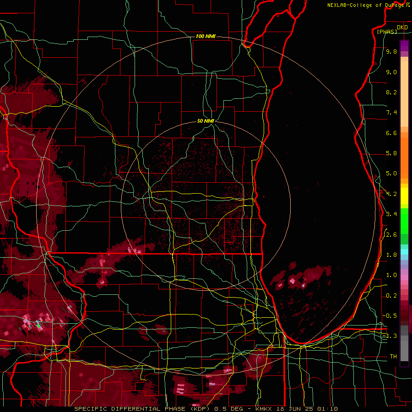Pick the purple top segment of the color bar
The height and width of the screenshot is (412, 412).
coord(404,46)
